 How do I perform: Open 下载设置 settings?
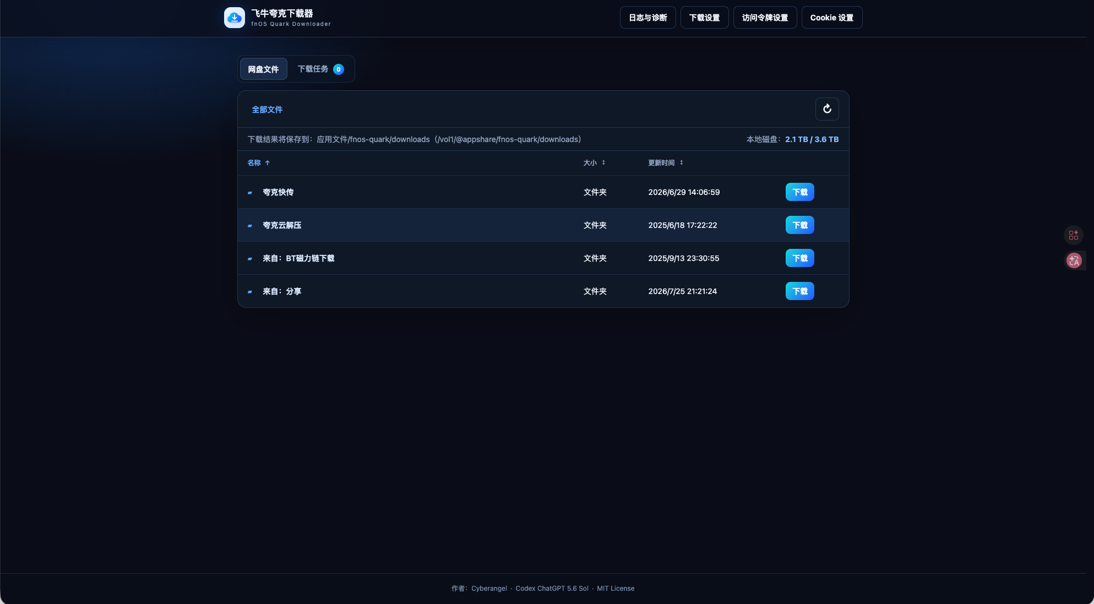705,18
